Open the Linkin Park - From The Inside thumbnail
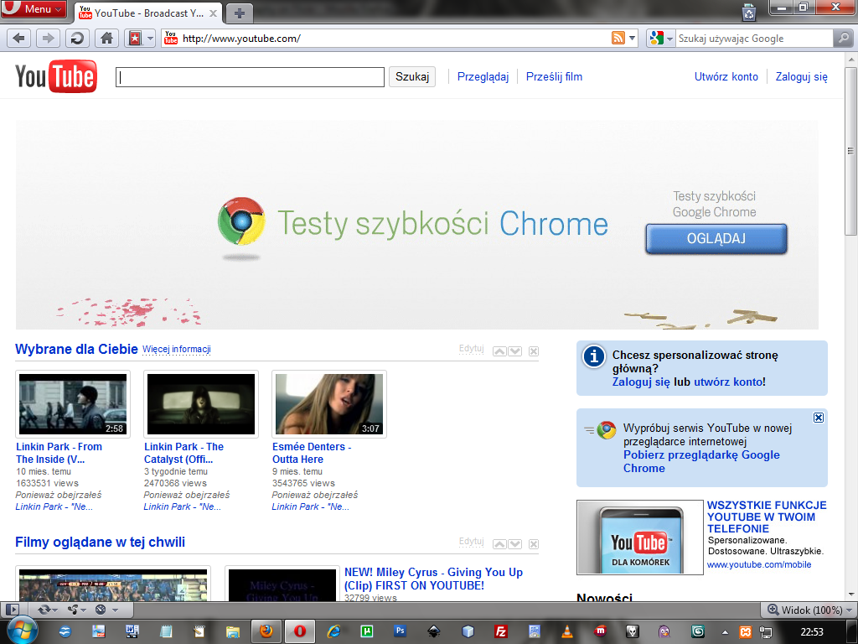858x644 pixels. pyautogui.click(x=73, y=404)
